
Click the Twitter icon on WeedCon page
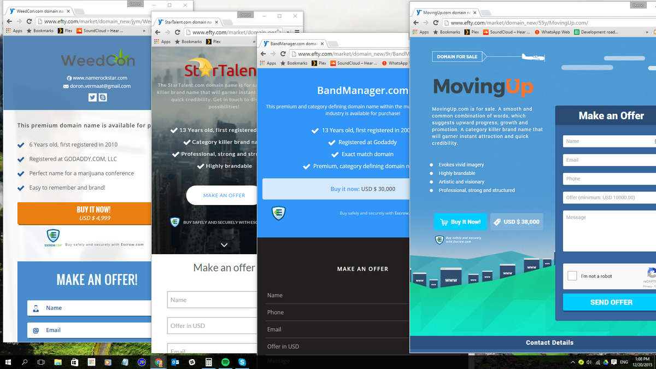click(92, 97)
